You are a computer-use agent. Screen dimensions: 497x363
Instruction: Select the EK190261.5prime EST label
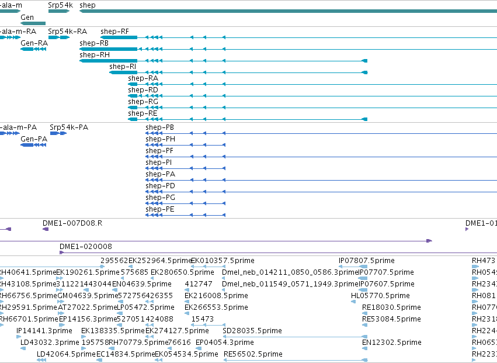88,272
